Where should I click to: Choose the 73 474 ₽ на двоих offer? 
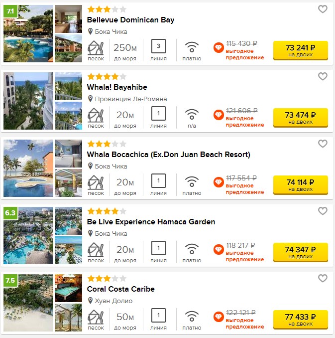pyautogui.click(x=300, y=118)
